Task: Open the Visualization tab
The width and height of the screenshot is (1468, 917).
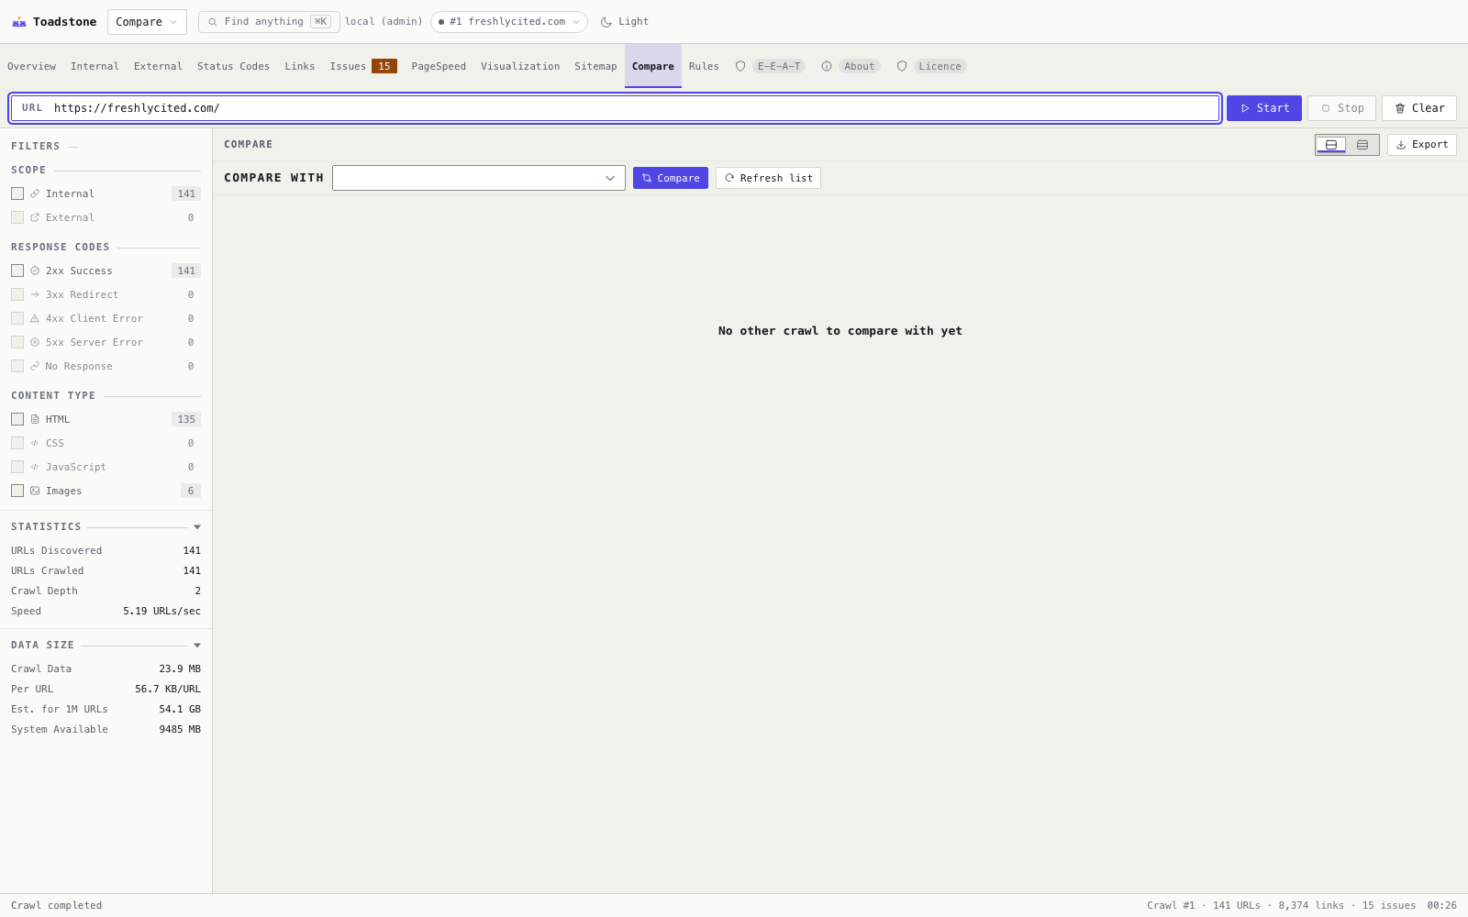Action: 520,66
